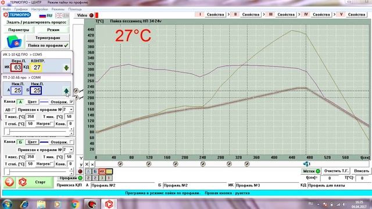Toggle Отображ. checkbox for channel Б
Viewport: 372px width, 209px height.
[71, 142]
